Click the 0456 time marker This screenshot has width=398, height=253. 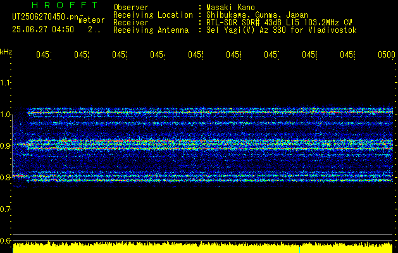tap(233, 54)
